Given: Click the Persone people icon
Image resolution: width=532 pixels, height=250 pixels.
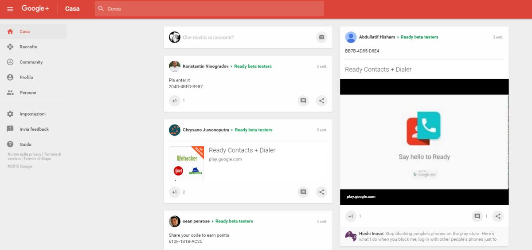Looking at the screenshot, I should coord(10,93).
